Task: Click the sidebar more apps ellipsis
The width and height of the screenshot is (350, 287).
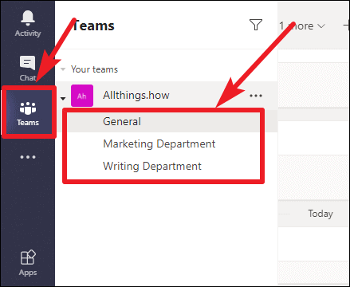Action: tap(28, 157)
